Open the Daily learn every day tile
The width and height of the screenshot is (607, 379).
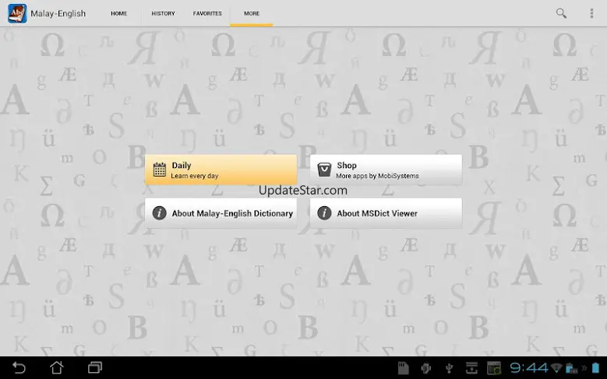[x=221, y=170]
